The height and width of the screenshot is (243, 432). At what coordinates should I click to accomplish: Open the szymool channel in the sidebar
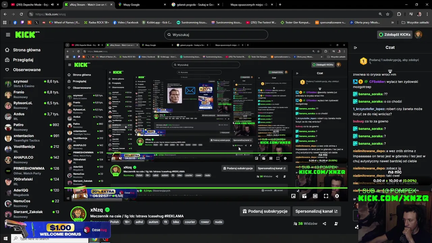pyautogui.click(x=32, y=83)
